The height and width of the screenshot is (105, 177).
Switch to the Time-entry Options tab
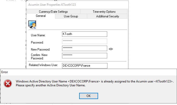104,12
